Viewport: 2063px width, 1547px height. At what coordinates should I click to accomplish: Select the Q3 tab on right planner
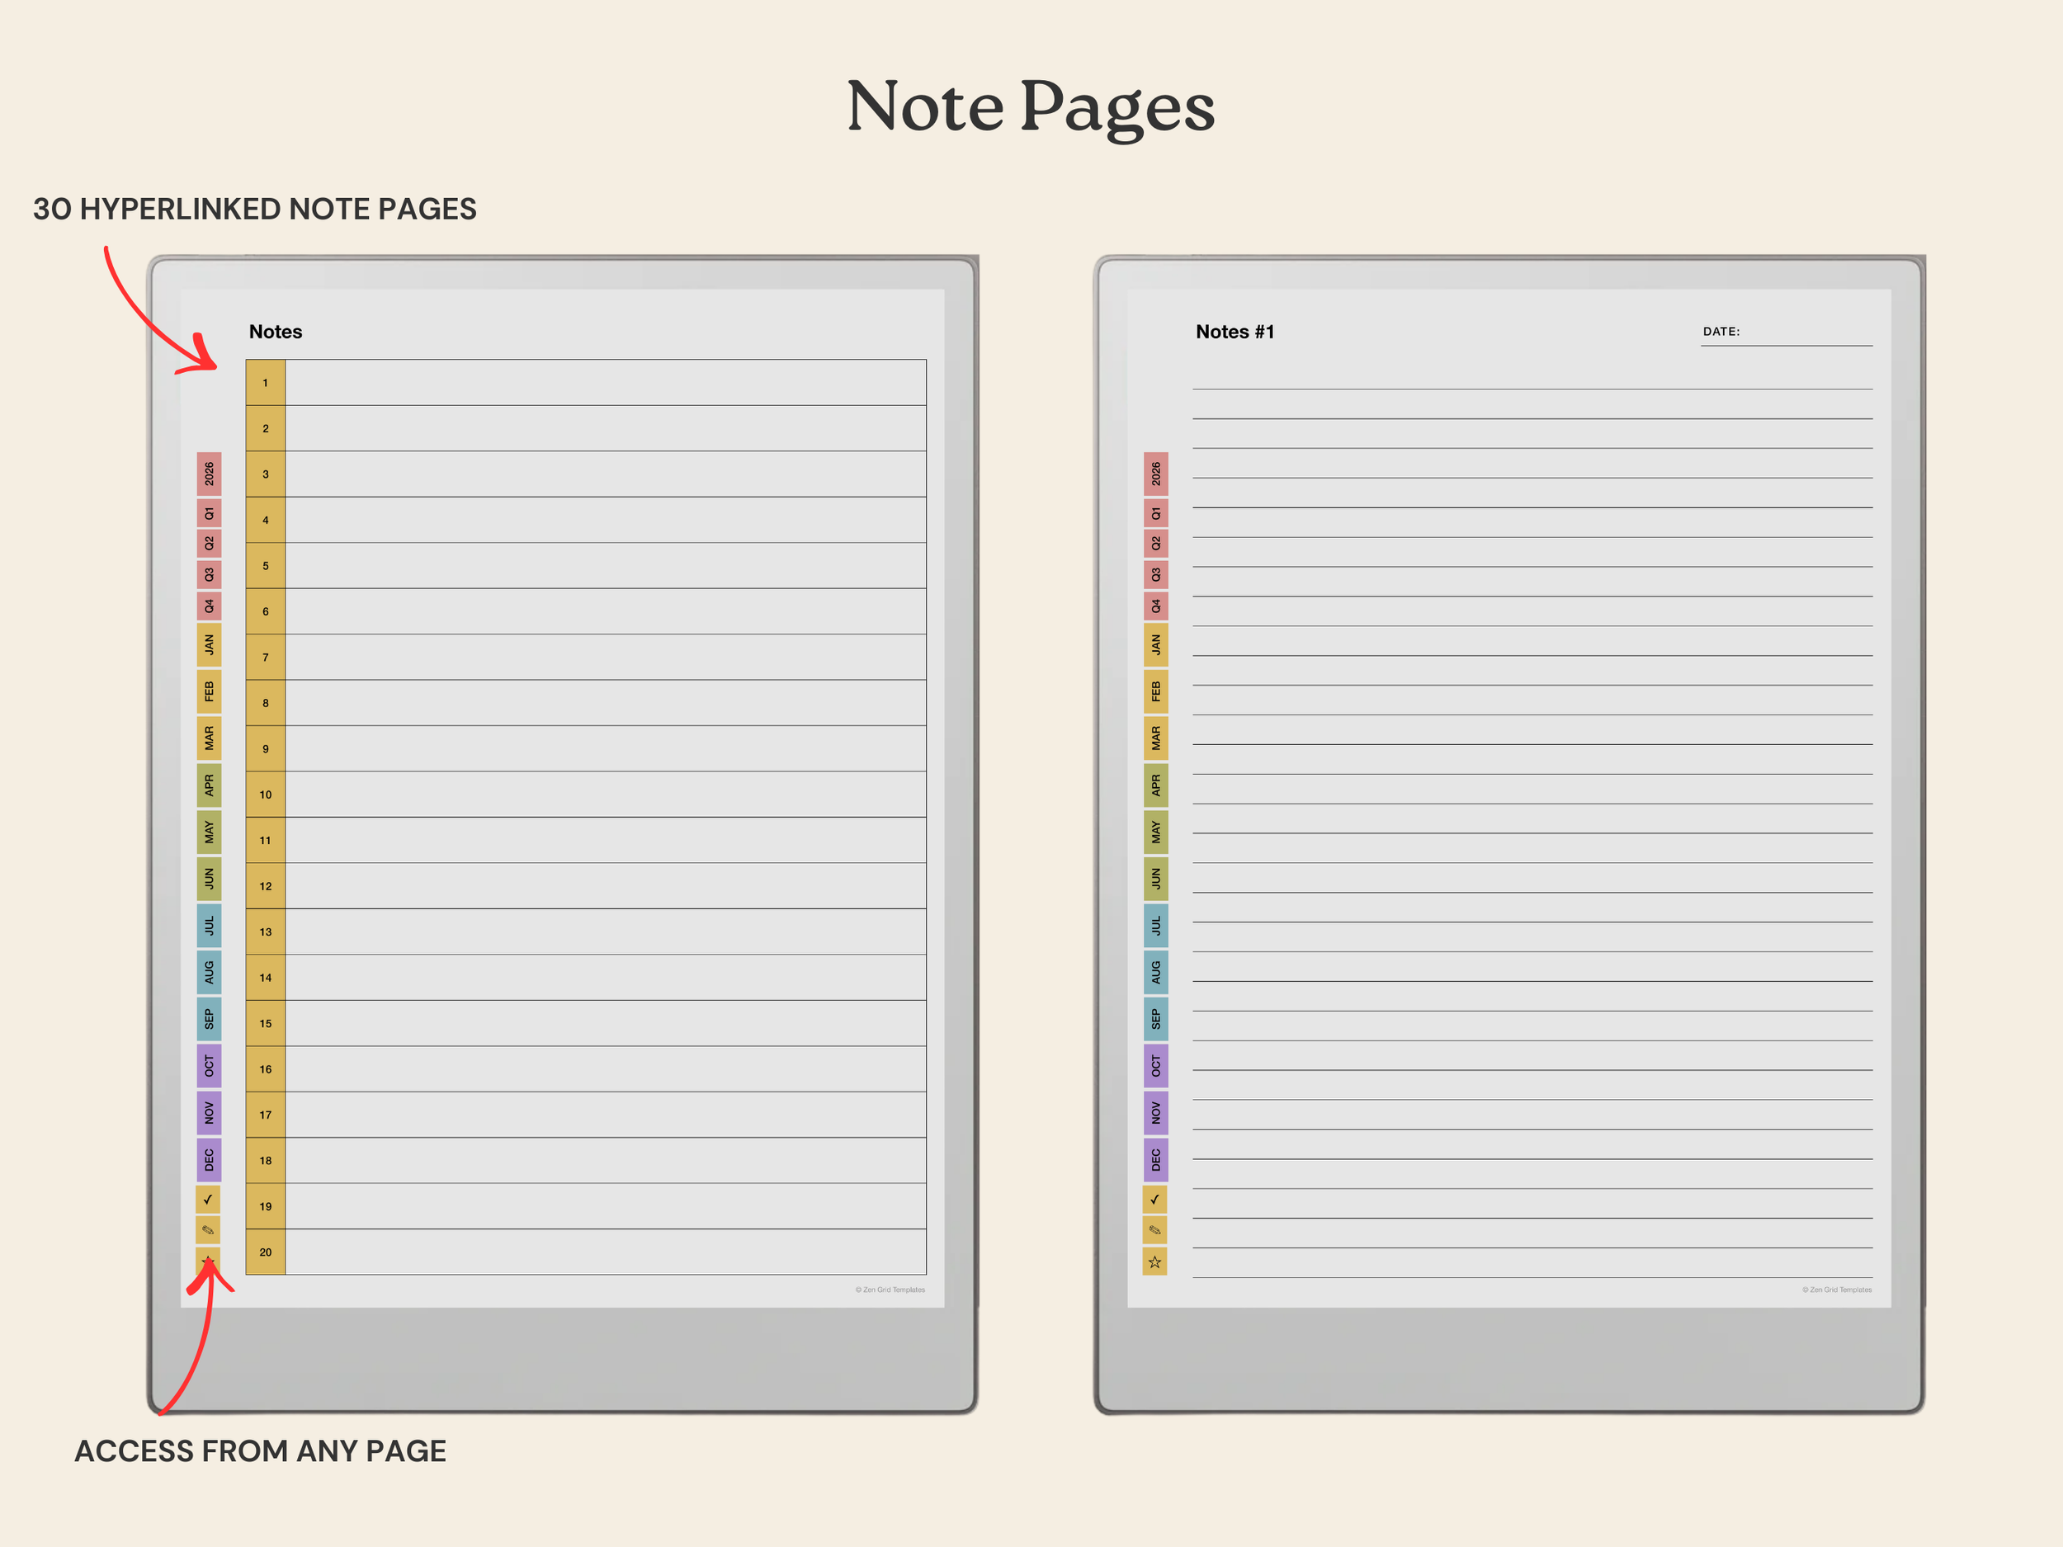click(1155, 574)
